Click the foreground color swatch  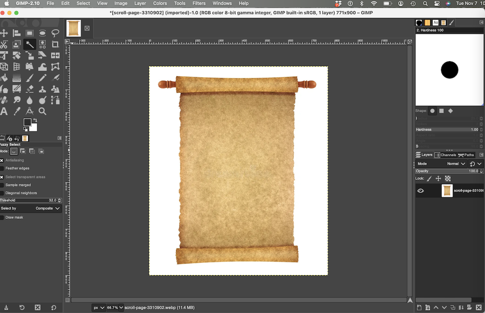27,122
